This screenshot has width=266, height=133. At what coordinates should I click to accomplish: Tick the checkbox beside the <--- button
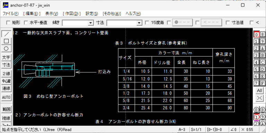pos(197,23)
